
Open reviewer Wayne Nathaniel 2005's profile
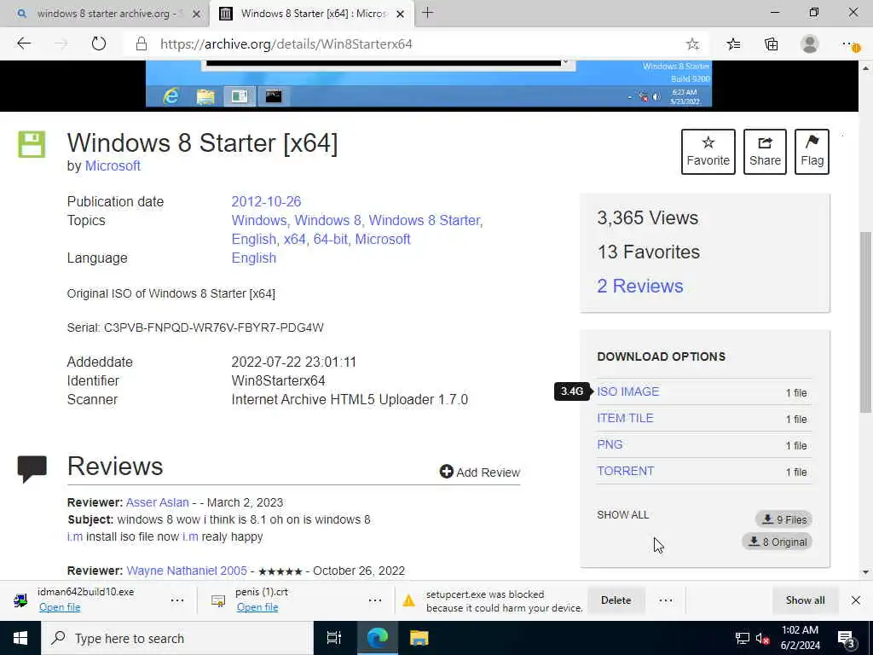pos(187,571)
